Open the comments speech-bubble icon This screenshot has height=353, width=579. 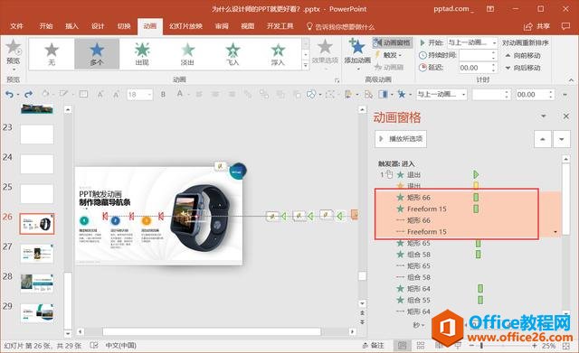(565, 26)
